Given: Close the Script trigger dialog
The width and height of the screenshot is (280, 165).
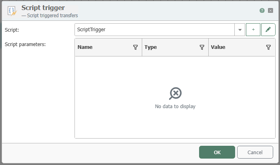Looking at the screenshot, I should (270, 10).
